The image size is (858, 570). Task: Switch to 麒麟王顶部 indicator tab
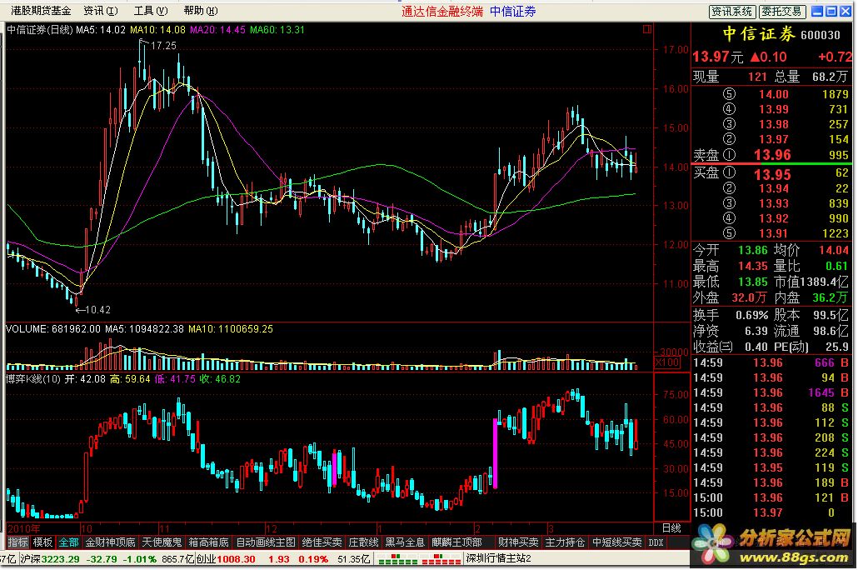457,542
